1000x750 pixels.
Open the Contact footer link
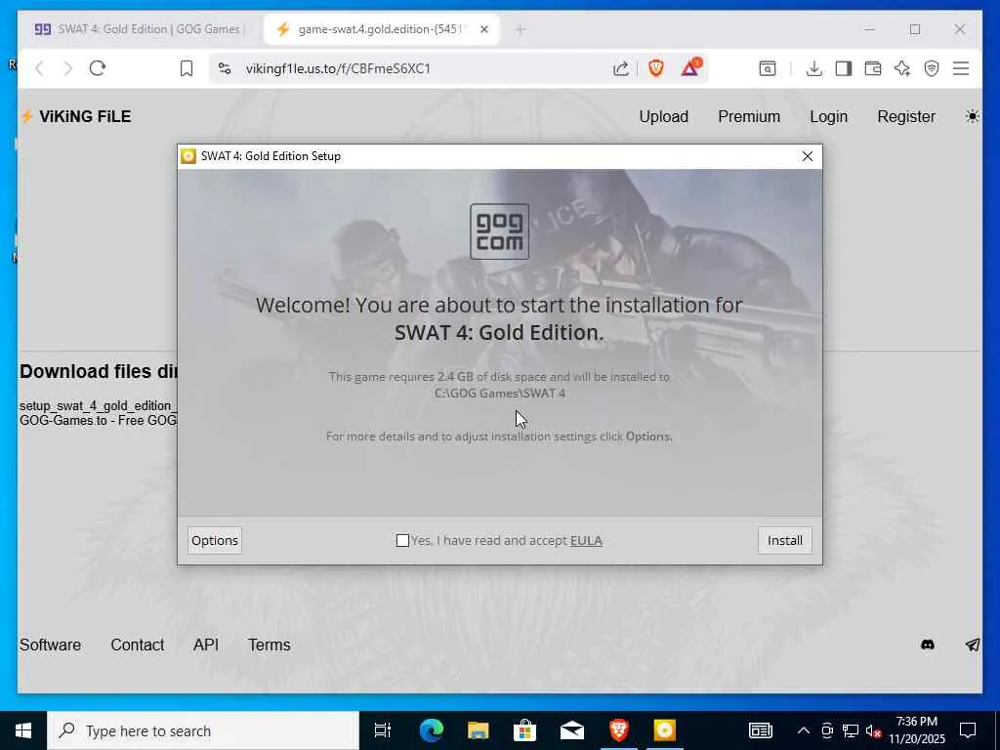click(x=137, y=645)
